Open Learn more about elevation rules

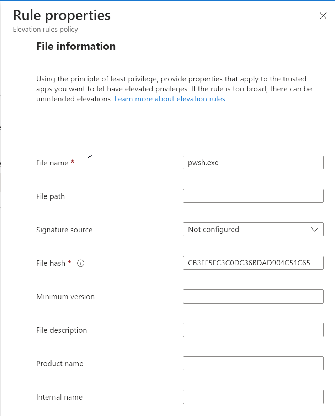tap(170, 99)
